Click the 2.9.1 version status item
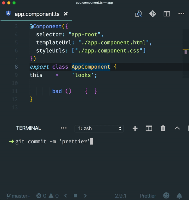Screen dimensions: 189x200 120,196
